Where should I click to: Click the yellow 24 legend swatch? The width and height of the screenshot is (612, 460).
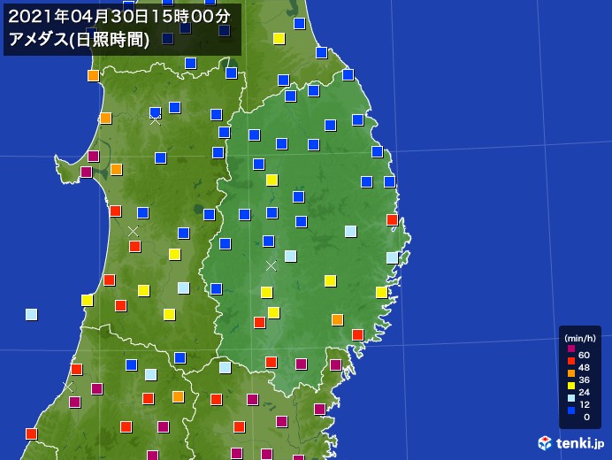(x=571, y=386)
